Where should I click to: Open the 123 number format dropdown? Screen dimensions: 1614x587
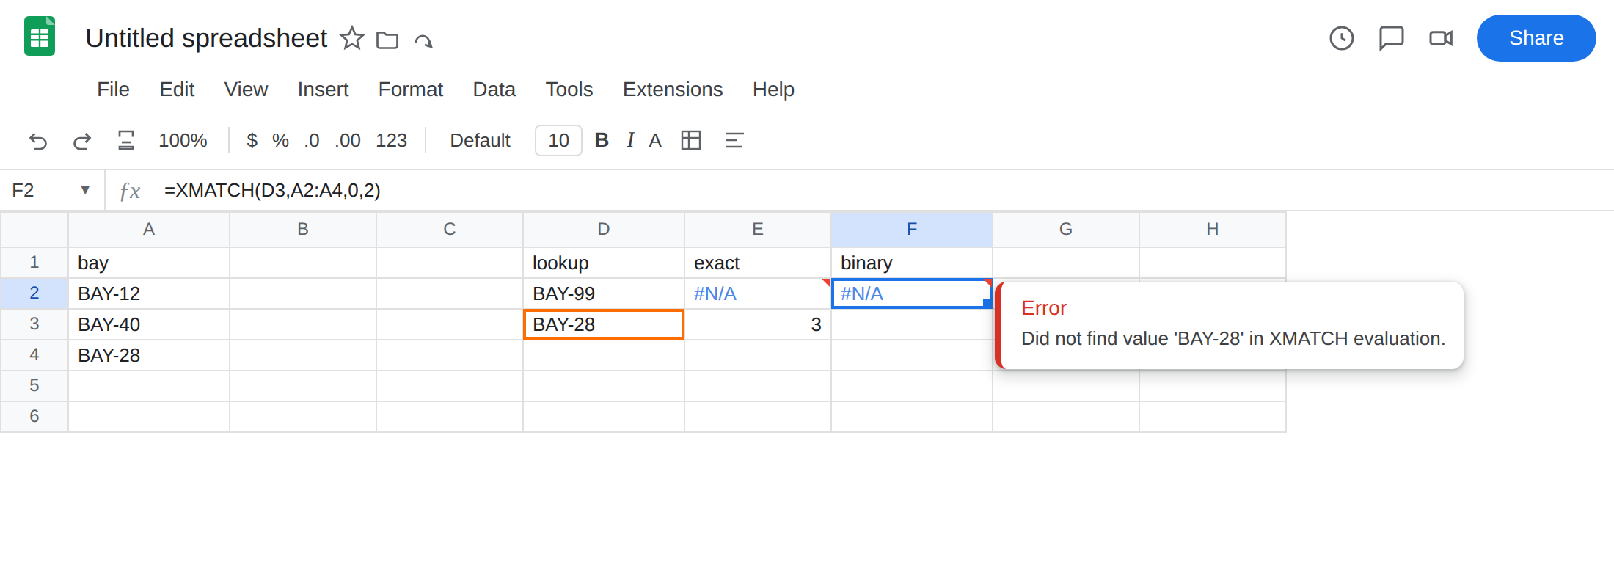(x=391, y=140)
